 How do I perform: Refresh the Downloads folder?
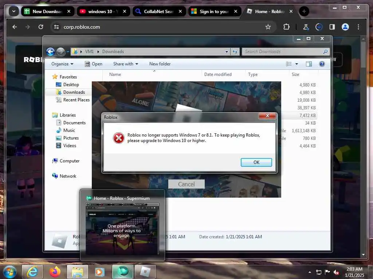(x=235, y=52)
